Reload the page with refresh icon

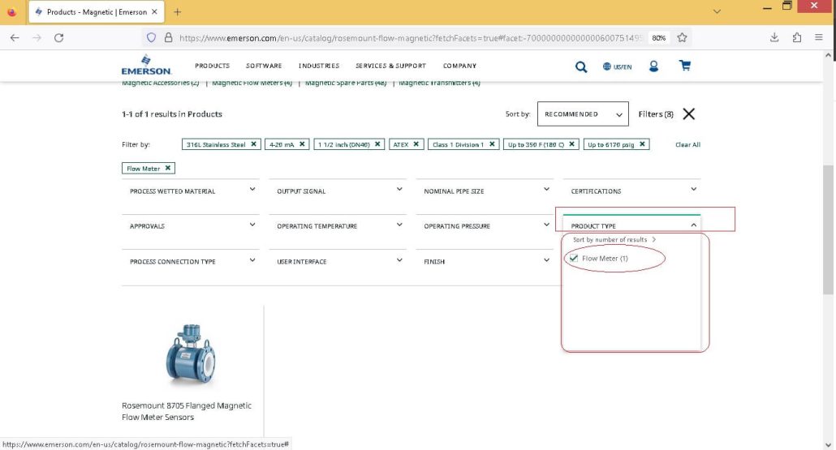click(x=58, y=38)
